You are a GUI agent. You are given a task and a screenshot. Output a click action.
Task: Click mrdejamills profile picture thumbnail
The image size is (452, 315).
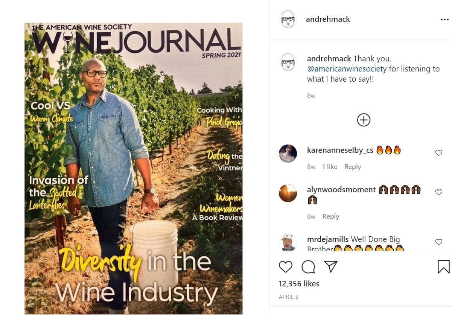[288, 242]
